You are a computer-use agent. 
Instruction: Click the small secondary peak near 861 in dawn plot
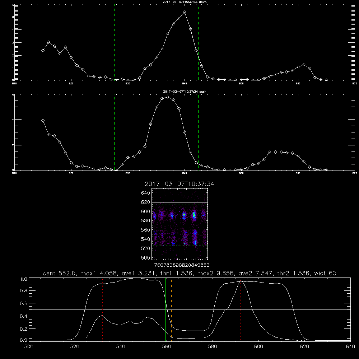tap(304, 65)
